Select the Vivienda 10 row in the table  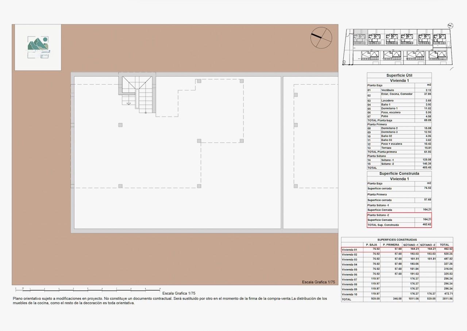pyautogui.click(x=397, y=294)
